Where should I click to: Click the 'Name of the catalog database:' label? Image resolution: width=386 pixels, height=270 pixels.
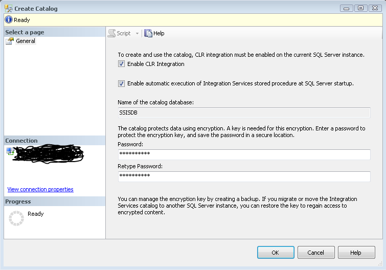(x=155, y=102)
